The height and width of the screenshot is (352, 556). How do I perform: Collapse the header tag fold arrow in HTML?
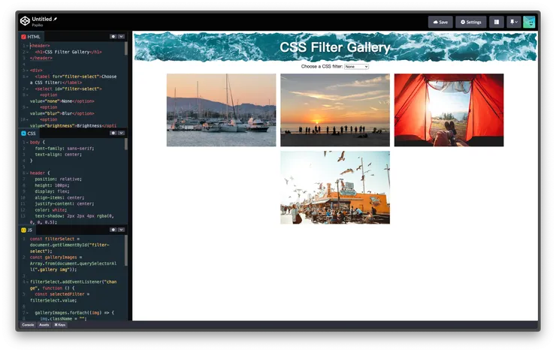tap(27, 46)
